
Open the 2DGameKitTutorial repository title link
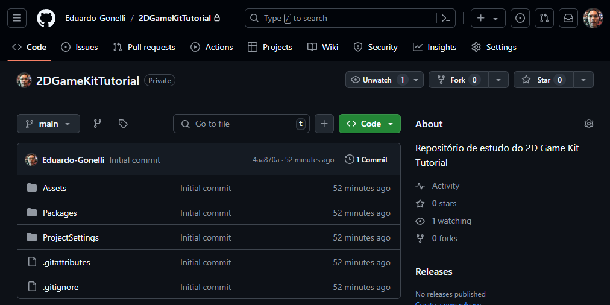point(87,81)
